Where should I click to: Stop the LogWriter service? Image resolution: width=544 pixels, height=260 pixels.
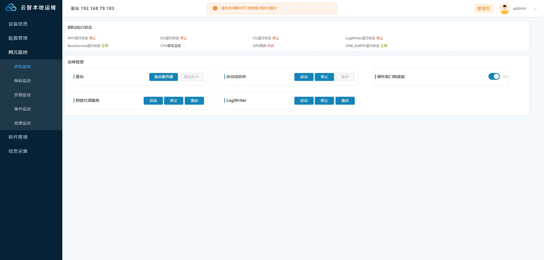point(324,101)
